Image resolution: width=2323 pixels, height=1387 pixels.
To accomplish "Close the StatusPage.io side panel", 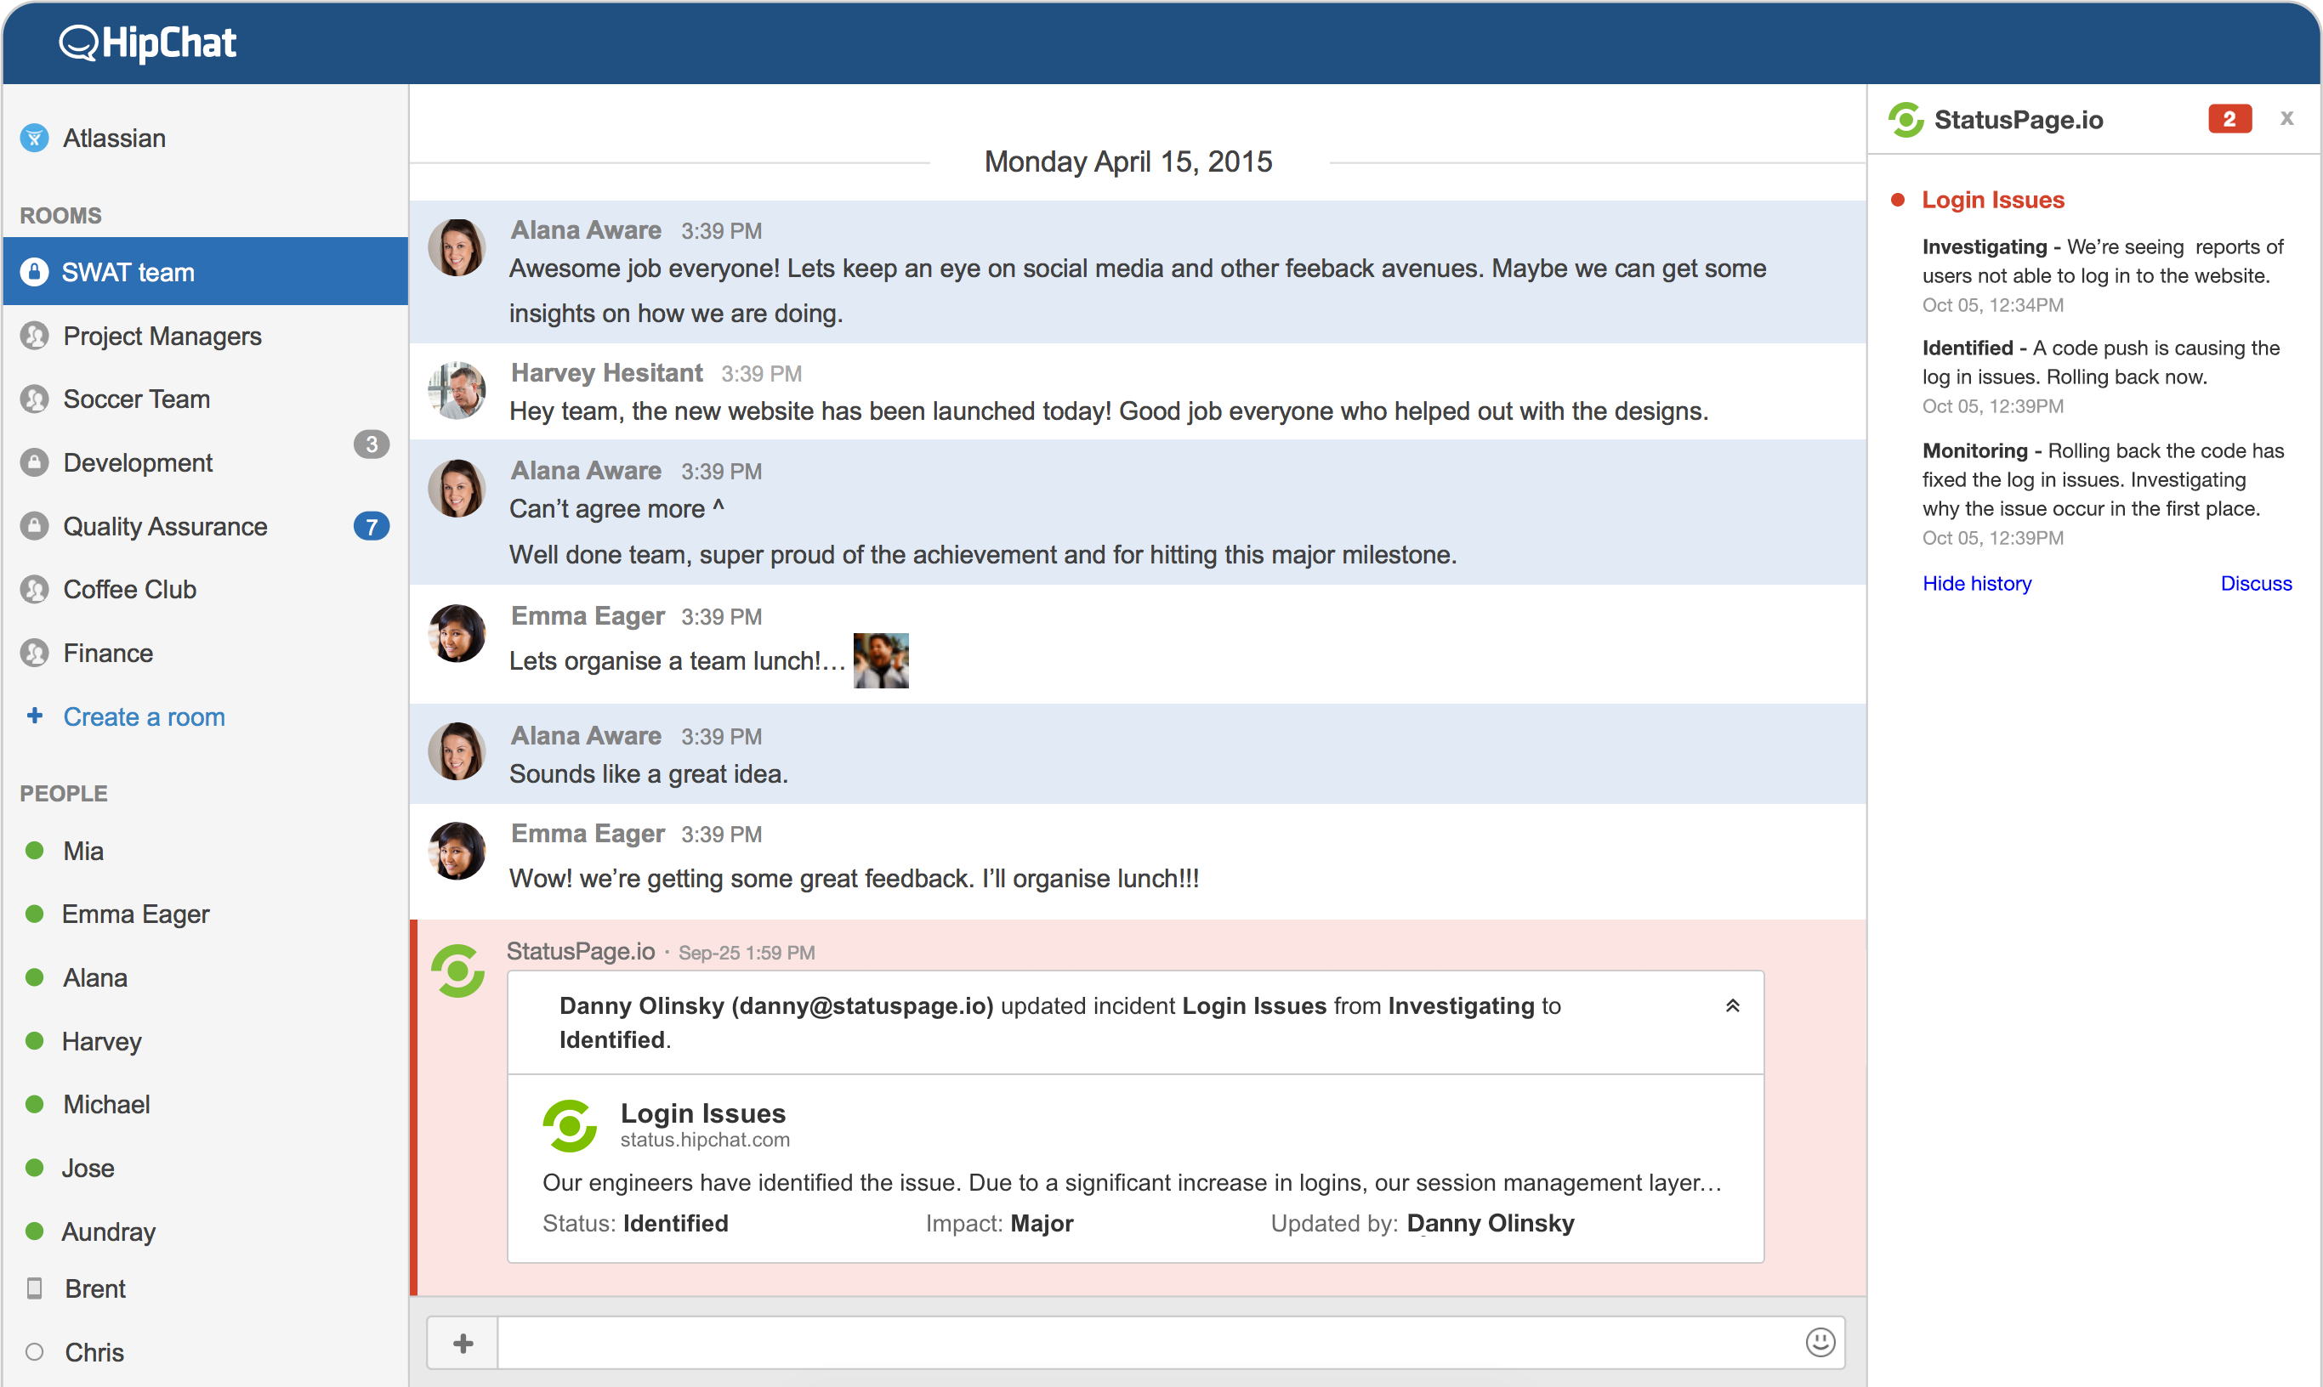I will point(2286,119).
